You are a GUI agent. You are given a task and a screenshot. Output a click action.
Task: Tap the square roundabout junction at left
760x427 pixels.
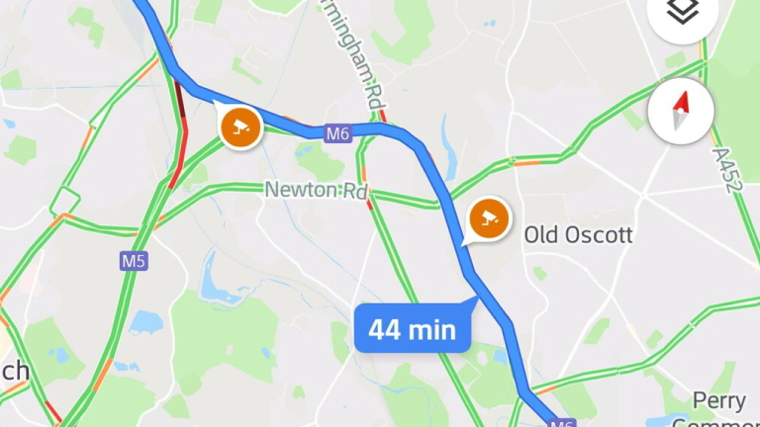click(65, 201)
